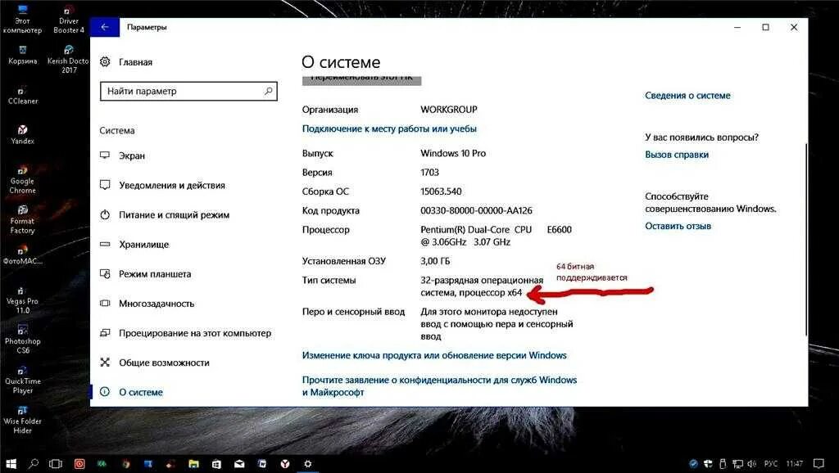Click the notification icon beside Уведомления и действия
This screenshot has width=839, height=473.
click(x=105, y=186)
